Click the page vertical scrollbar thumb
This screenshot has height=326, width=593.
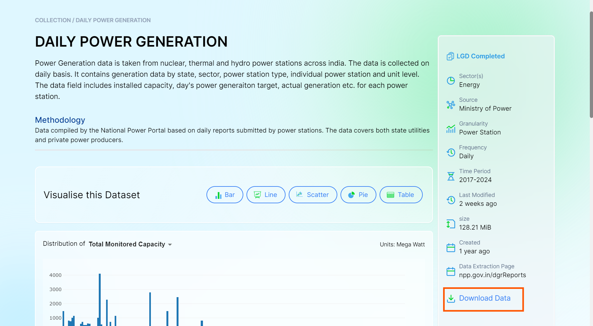pyautogui.click(x=591, y=65)
